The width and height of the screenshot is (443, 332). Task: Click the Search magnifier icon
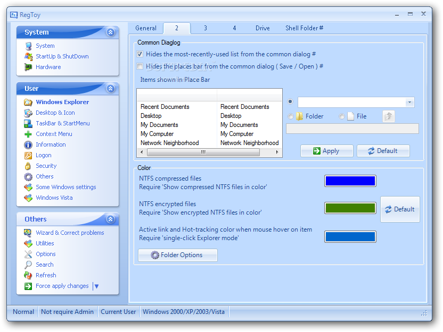pos(28,265)
